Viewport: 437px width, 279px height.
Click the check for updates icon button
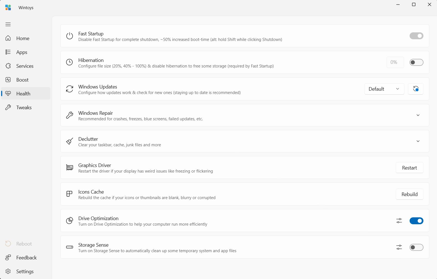pos(416,89)
